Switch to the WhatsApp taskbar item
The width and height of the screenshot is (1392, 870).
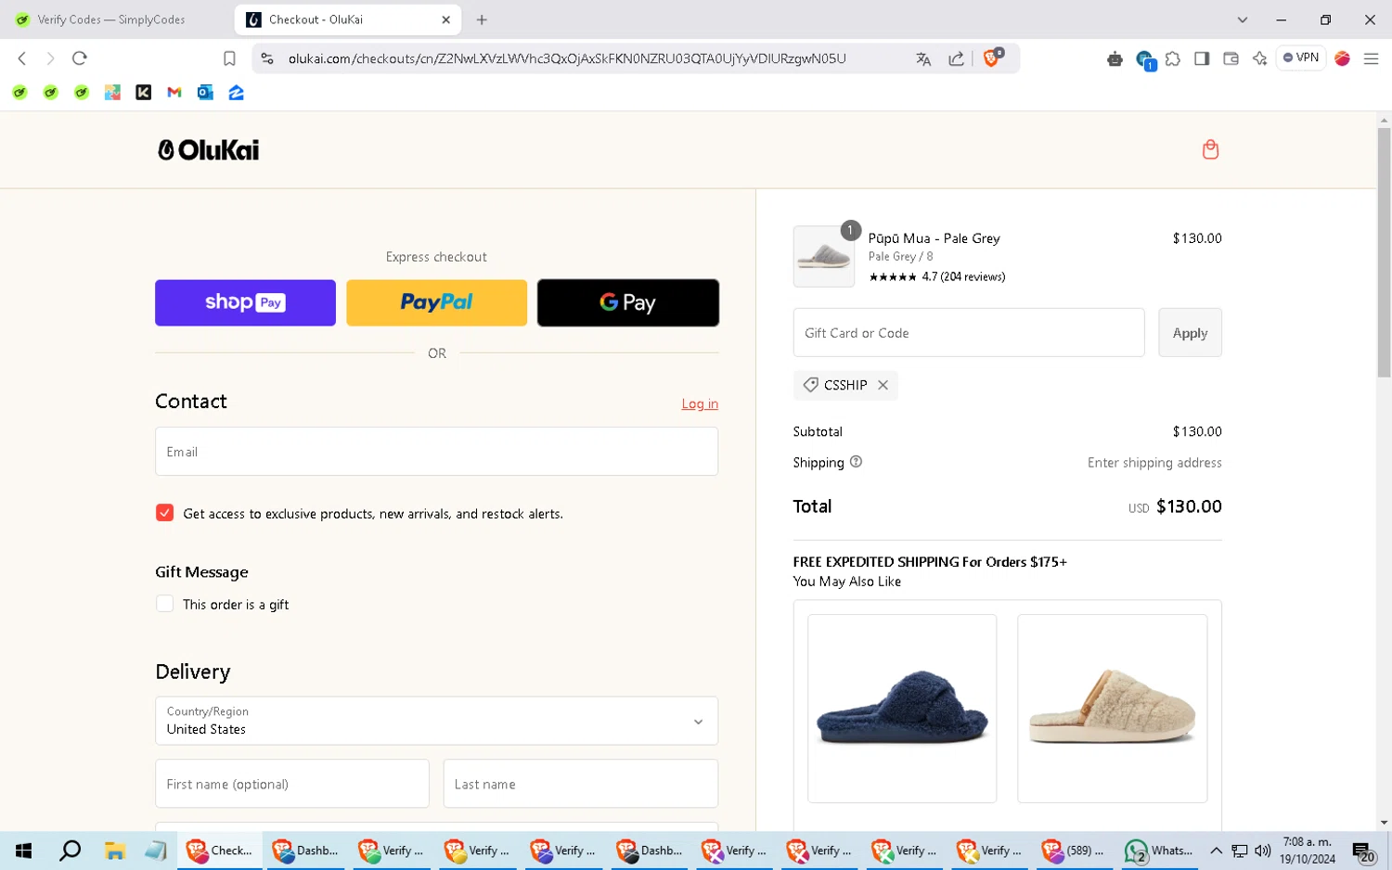point(1159,851)
